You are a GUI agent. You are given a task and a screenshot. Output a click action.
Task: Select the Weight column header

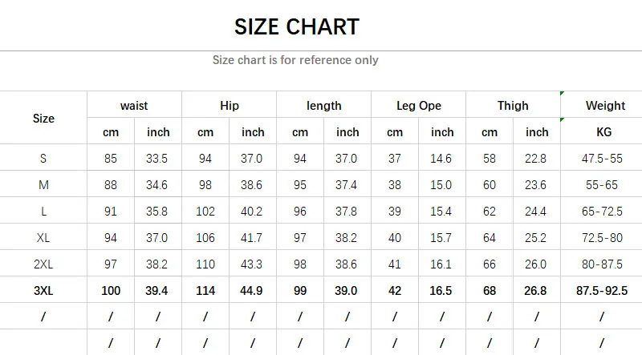[x=605, y=106]
